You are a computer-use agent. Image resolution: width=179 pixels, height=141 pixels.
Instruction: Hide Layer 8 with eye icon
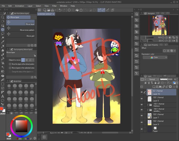point(142,99)
